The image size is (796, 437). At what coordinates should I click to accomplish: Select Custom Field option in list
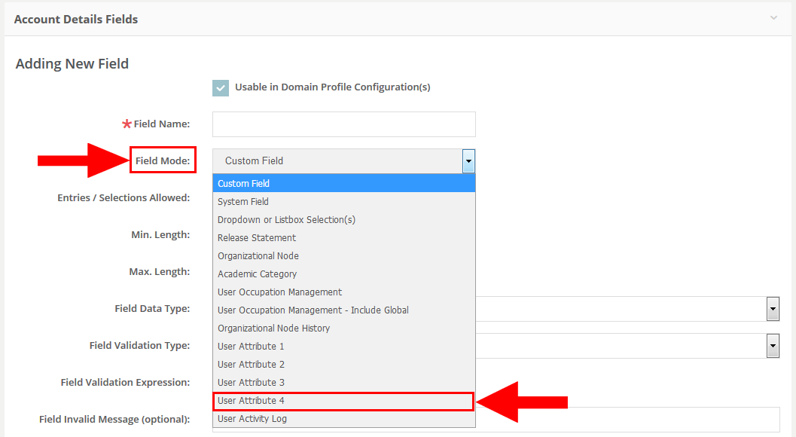[x=343, y=183]
